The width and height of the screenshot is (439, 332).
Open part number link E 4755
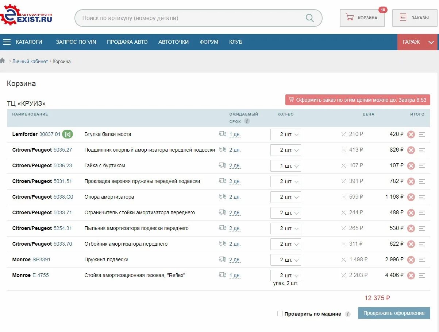tap(41, 275)
